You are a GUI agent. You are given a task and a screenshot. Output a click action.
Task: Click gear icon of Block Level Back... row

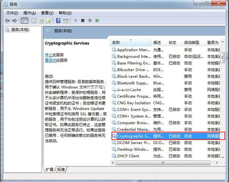click(x=114, y=76)
